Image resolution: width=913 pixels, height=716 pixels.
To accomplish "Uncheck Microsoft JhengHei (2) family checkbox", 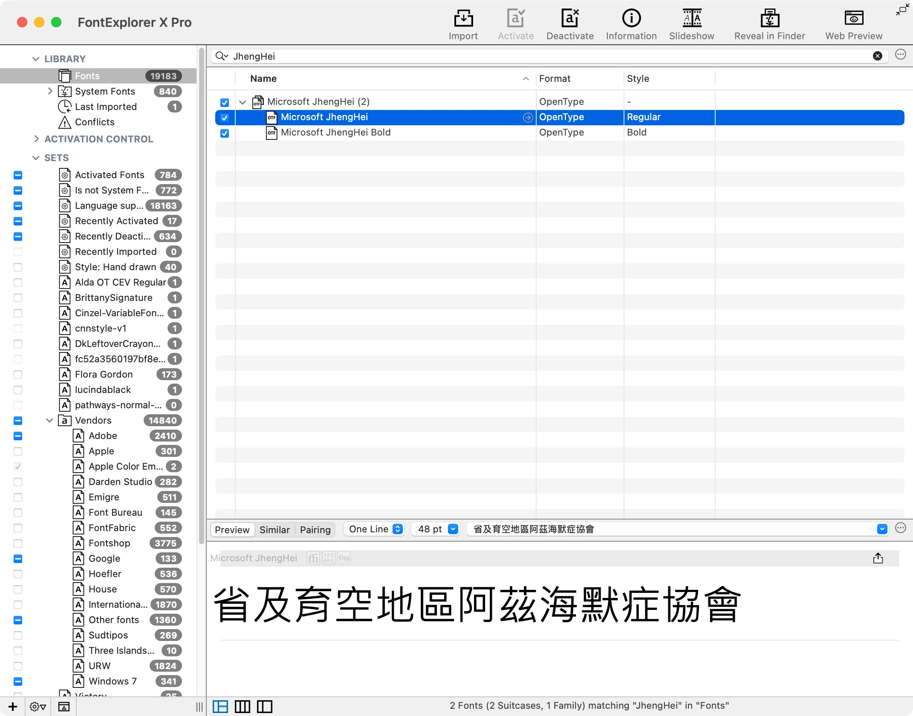I will point(225,102).
